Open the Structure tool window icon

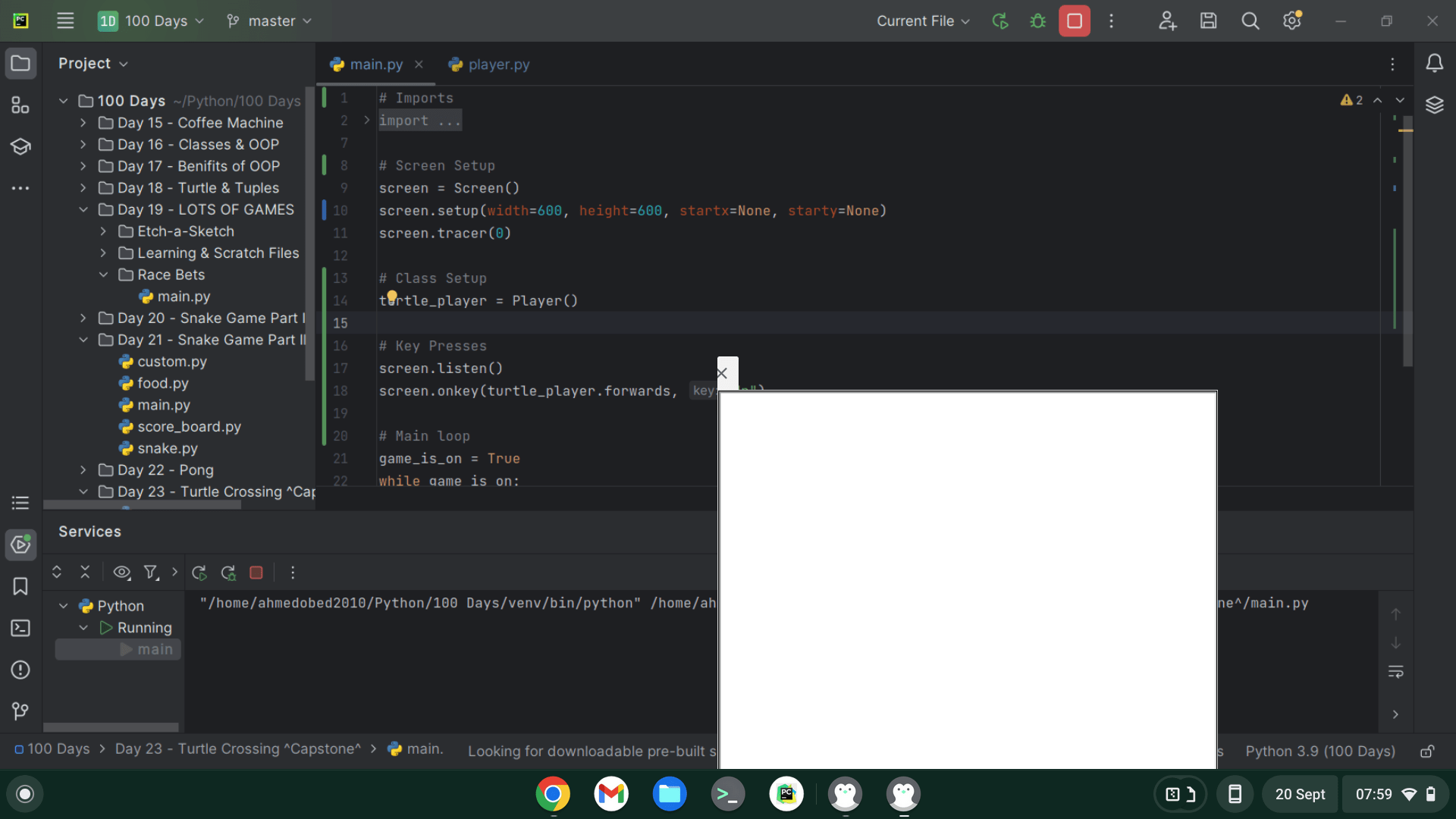[20, 105]
